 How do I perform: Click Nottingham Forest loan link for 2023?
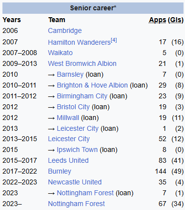tap(85, 193)
